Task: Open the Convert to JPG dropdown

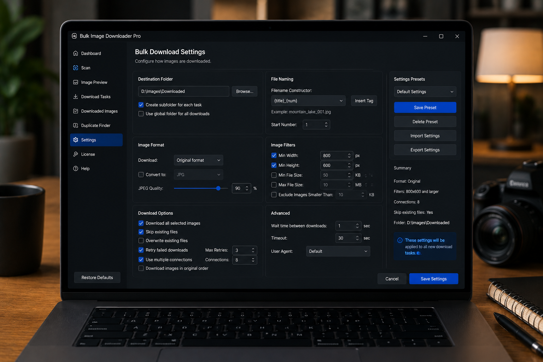Action: tap(198, 175)
